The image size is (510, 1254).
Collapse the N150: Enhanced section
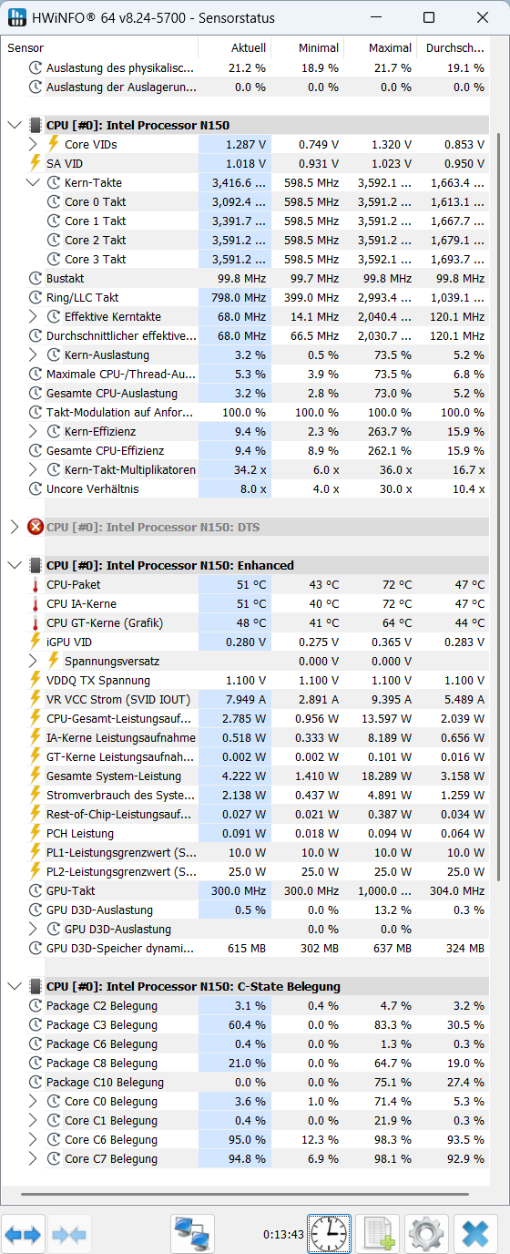click(x=14, y=565)
